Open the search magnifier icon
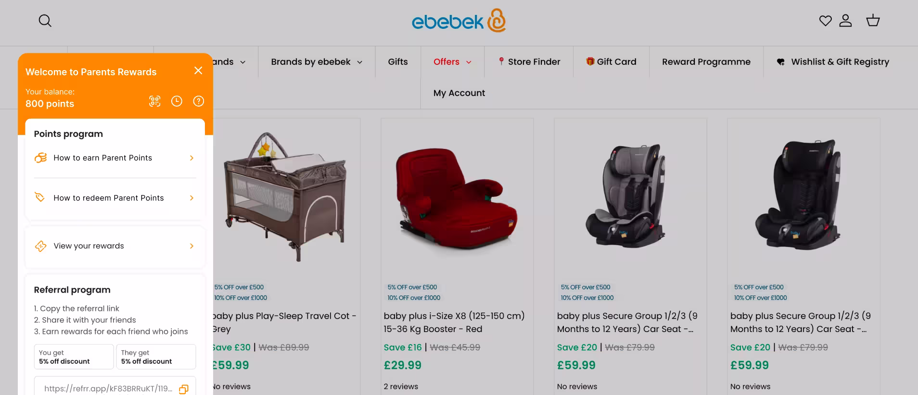 pos(45,21)
